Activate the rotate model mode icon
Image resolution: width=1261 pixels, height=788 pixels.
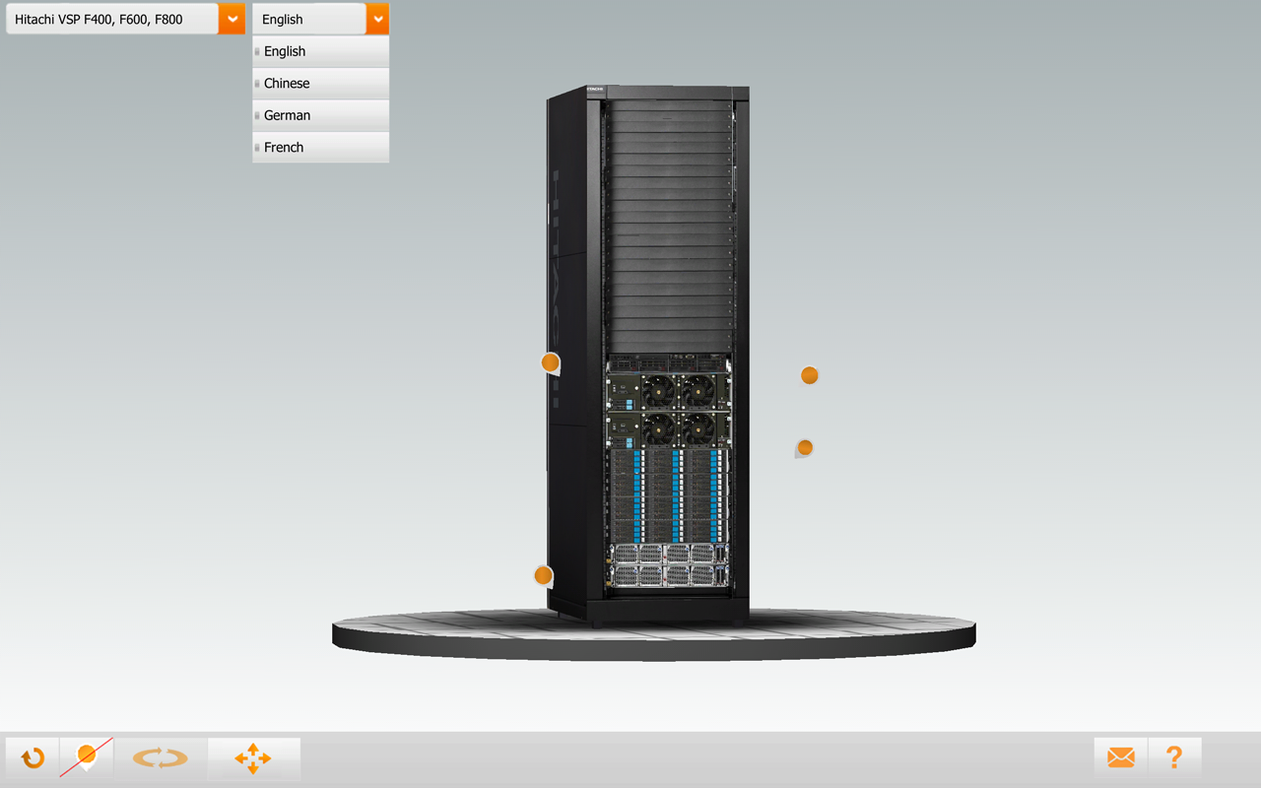(x=161, y=758)
